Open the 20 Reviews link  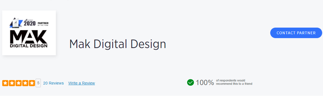tap(53, 83)
